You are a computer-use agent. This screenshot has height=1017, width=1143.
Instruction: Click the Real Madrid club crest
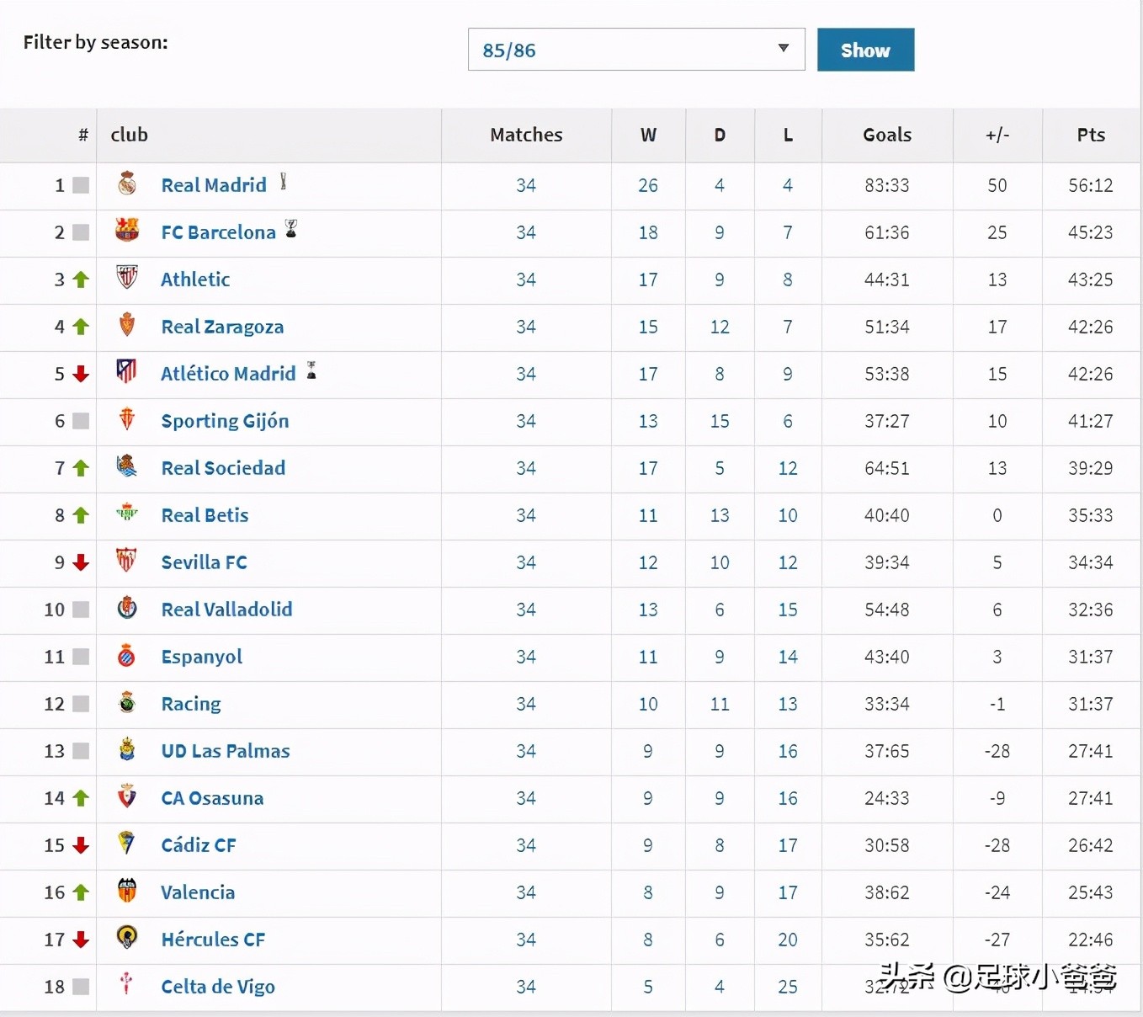(x=127, y=184)
